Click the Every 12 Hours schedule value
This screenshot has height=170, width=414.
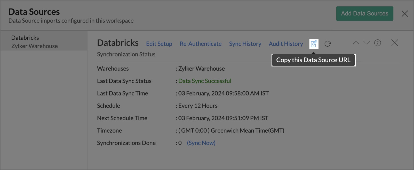[198, 106]
